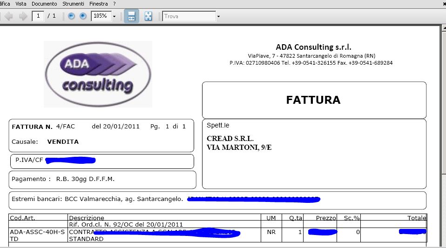Screen dimensions: 446x248
Task: Click the VIA MARTONI, 9/E address
Action: tap(239, 147)
